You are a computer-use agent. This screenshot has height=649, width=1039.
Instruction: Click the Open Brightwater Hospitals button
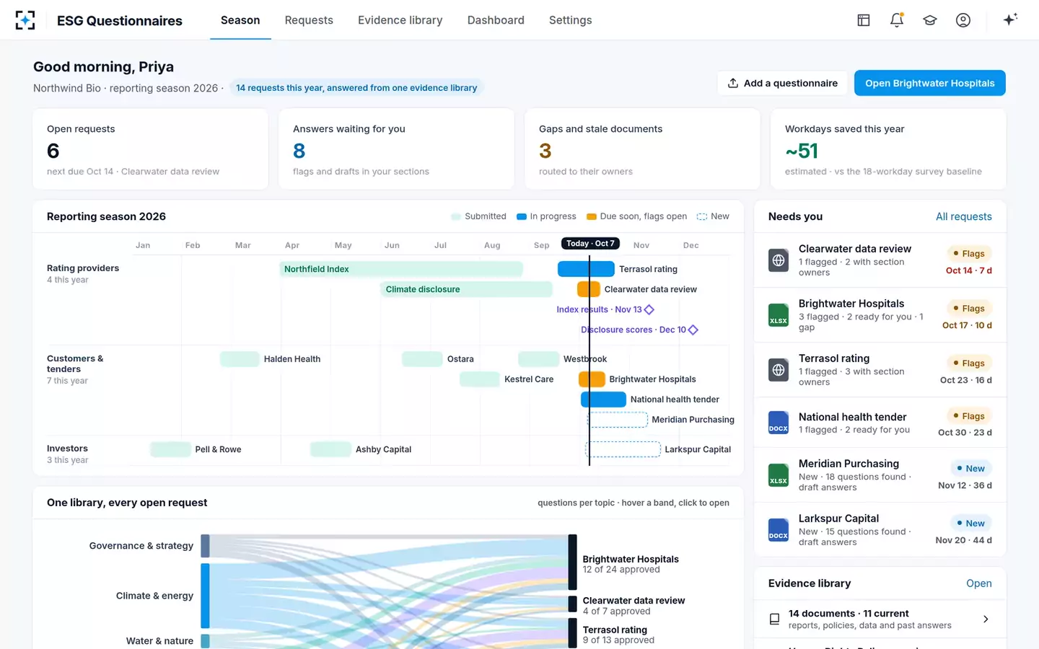coord(930,83)
